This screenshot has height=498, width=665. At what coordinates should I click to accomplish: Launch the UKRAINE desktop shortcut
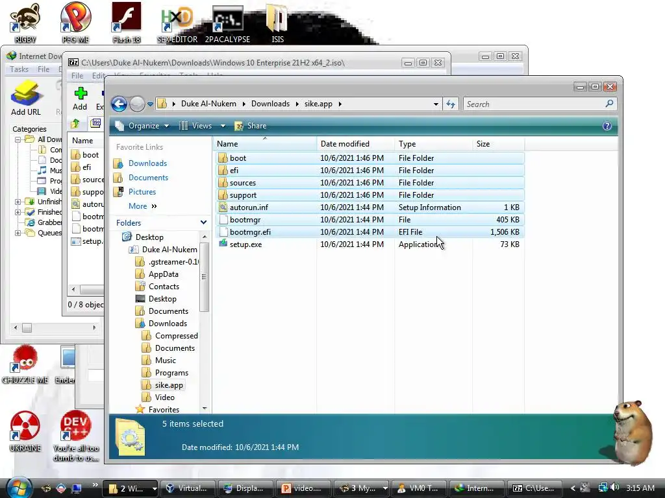[25, 431]
